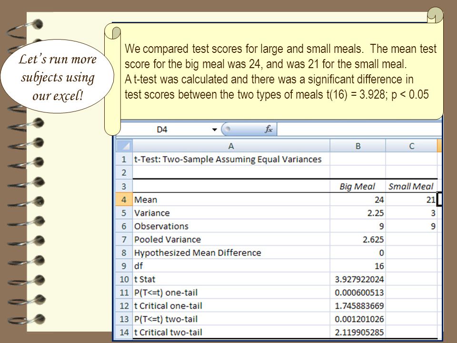
Task: Click value 1.745883669
Action: click(358, 306)
